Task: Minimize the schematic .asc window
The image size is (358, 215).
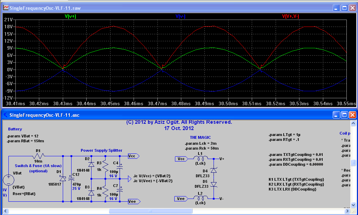Action: [336, 115]
